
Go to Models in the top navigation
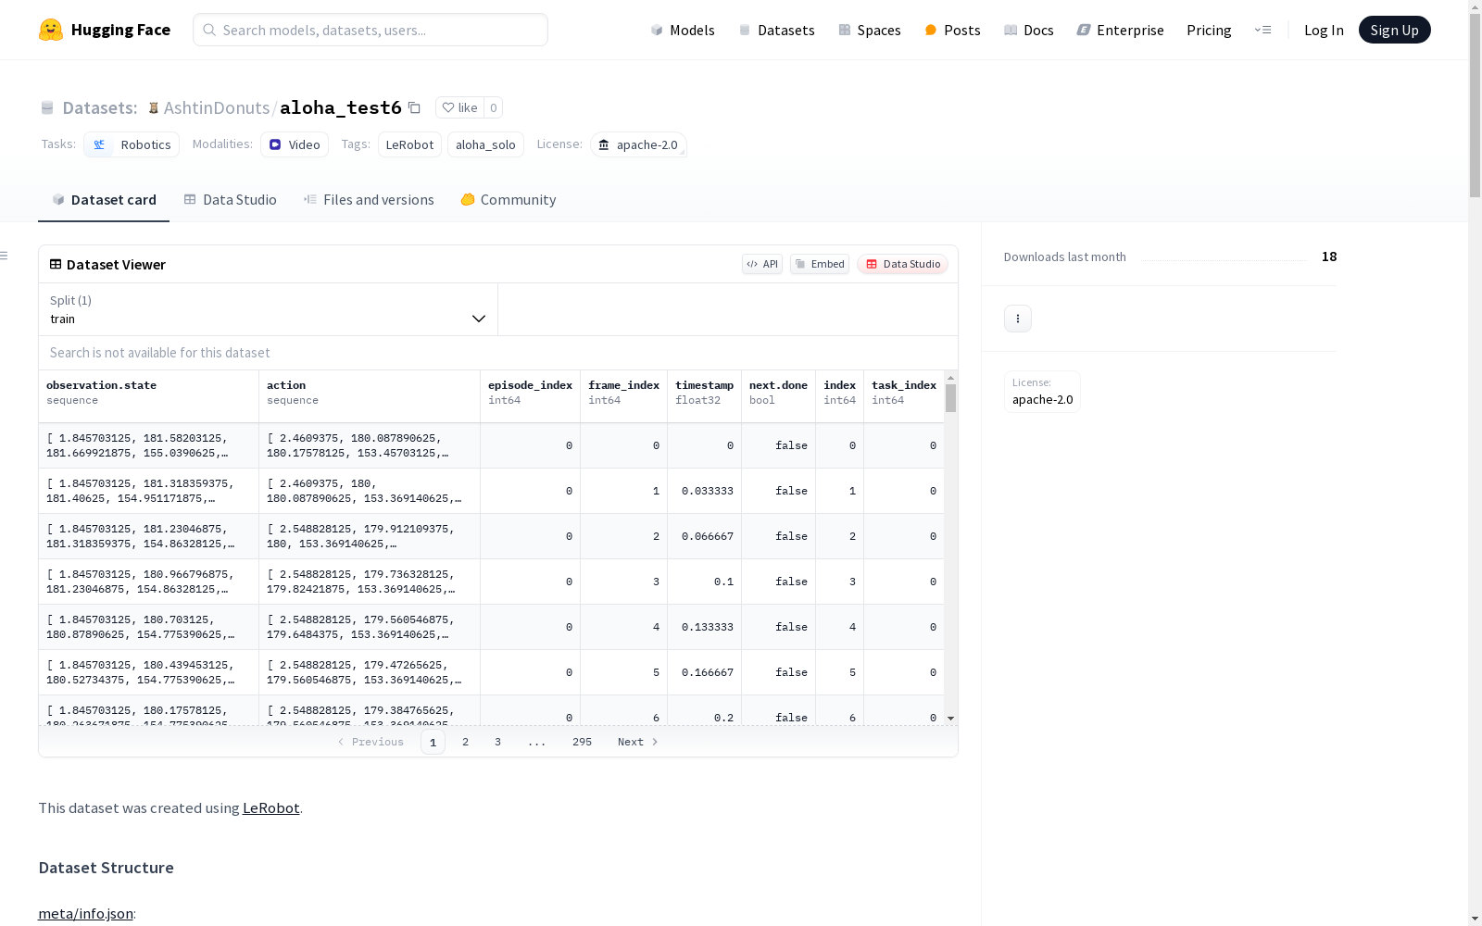click(x=683, y=30)
